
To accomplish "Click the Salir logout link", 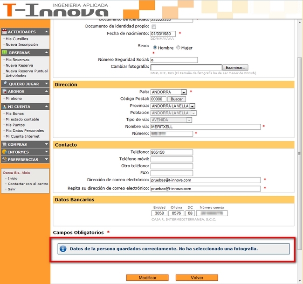I will point(12,189).
